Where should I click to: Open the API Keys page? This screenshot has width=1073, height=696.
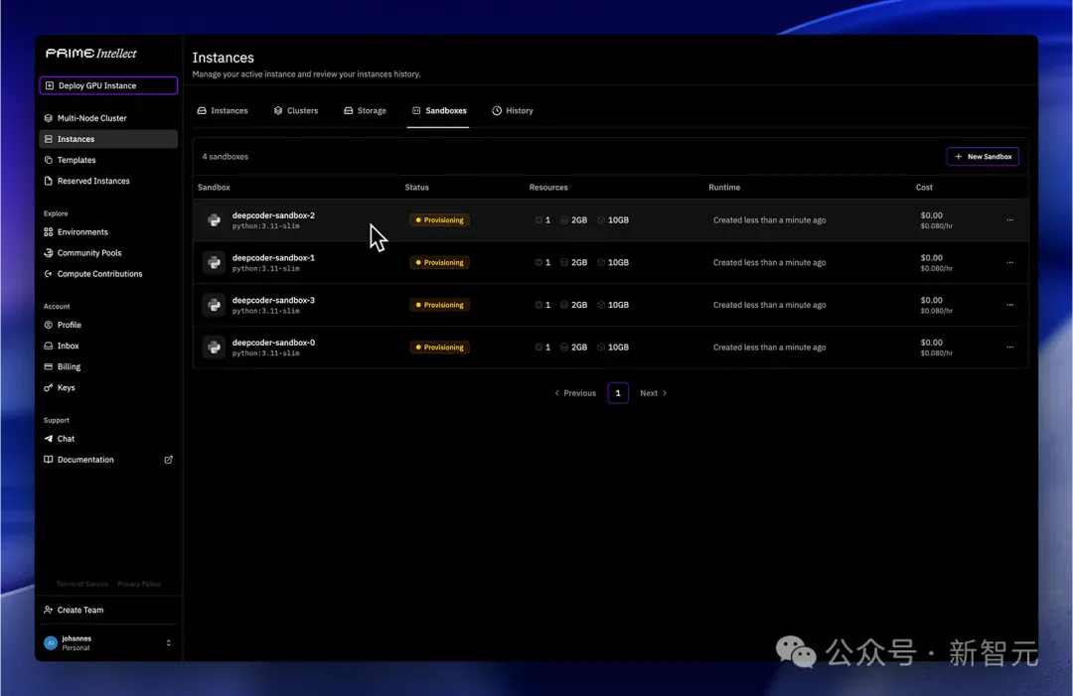[108, 387]
